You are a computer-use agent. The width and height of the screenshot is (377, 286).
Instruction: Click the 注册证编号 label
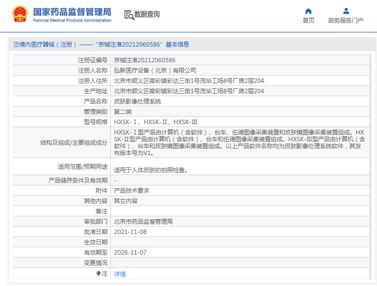(x=93, y=60)
